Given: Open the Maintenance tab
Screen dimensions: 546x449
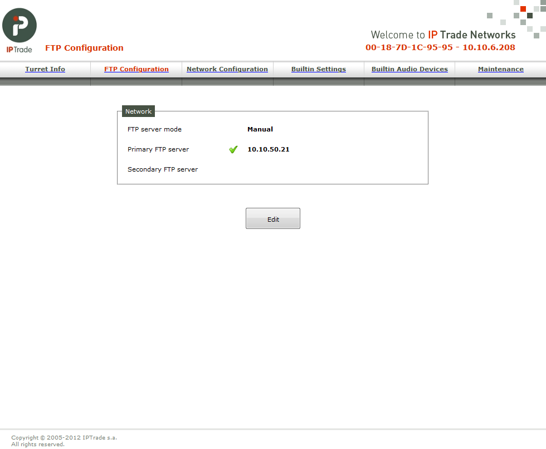Looking at the screenshot, I should pos(501,69).
